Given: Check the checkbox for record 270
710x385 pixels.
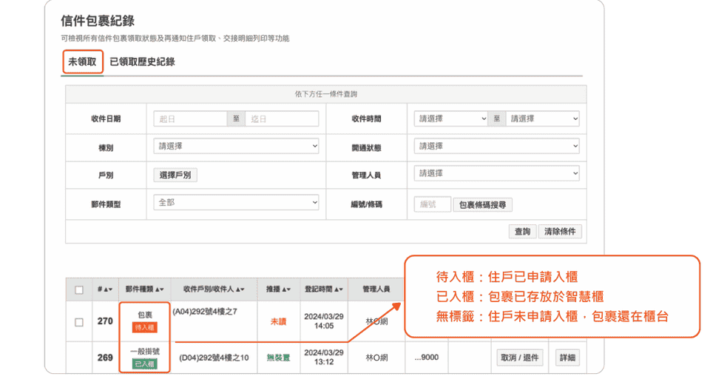Looking at the screenshot, I should pos(79,322).
